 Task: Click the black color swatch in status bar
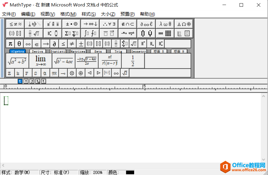click(130, 172)
